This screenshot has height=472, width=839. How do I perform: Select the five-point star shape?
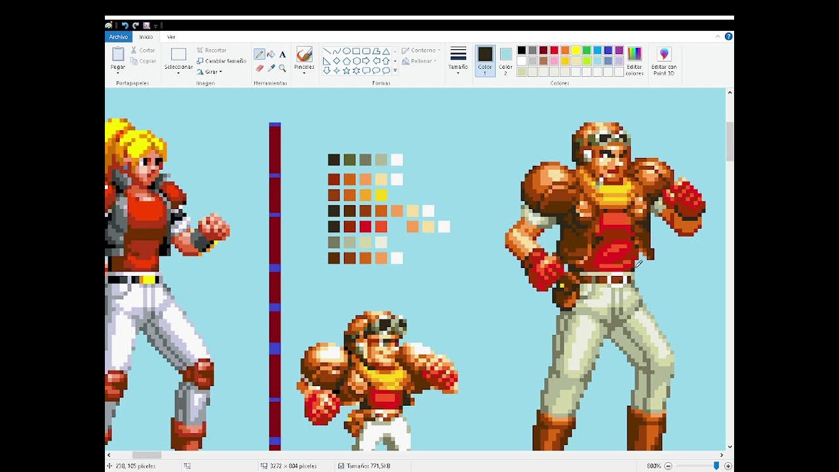(x=347, y=71)
